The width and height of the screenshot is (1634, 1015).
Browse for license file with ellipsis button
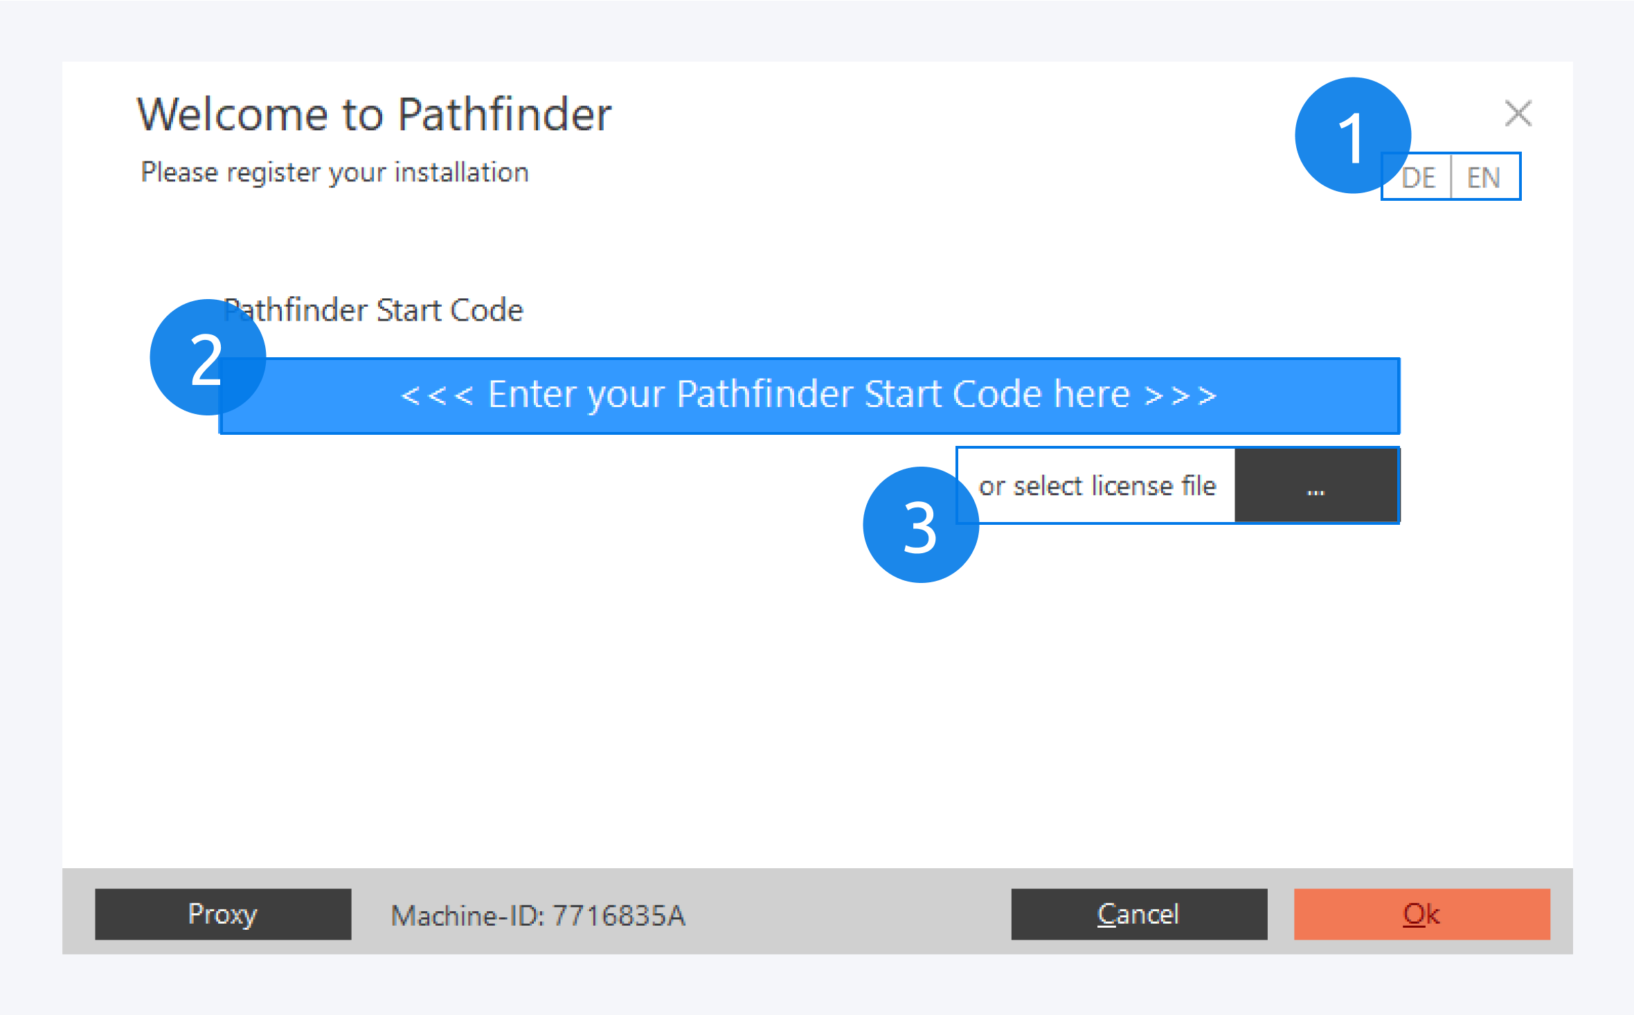[1316, 485]
